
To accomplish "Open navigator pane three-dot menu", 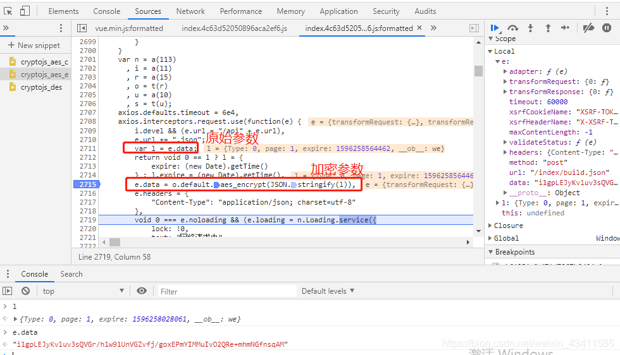I will click(x=61, y=28).
